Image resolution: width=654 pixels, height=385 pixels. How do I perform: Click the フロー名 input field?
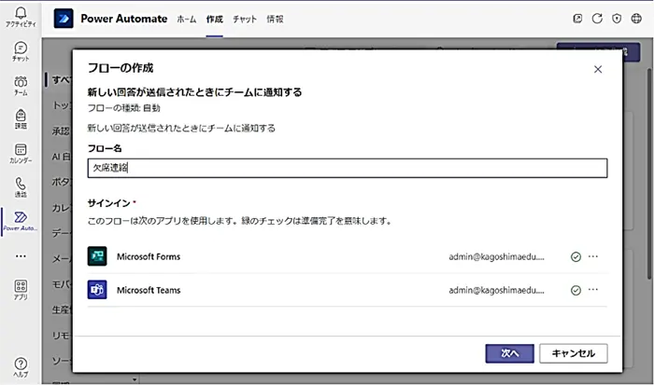(x=348, y=168)
